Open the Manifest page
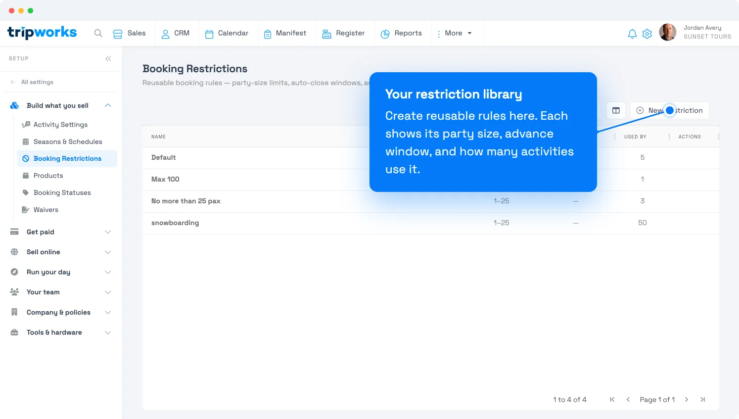Image resolution: width=739 pixels, height=419 pixels. [285, 33]
